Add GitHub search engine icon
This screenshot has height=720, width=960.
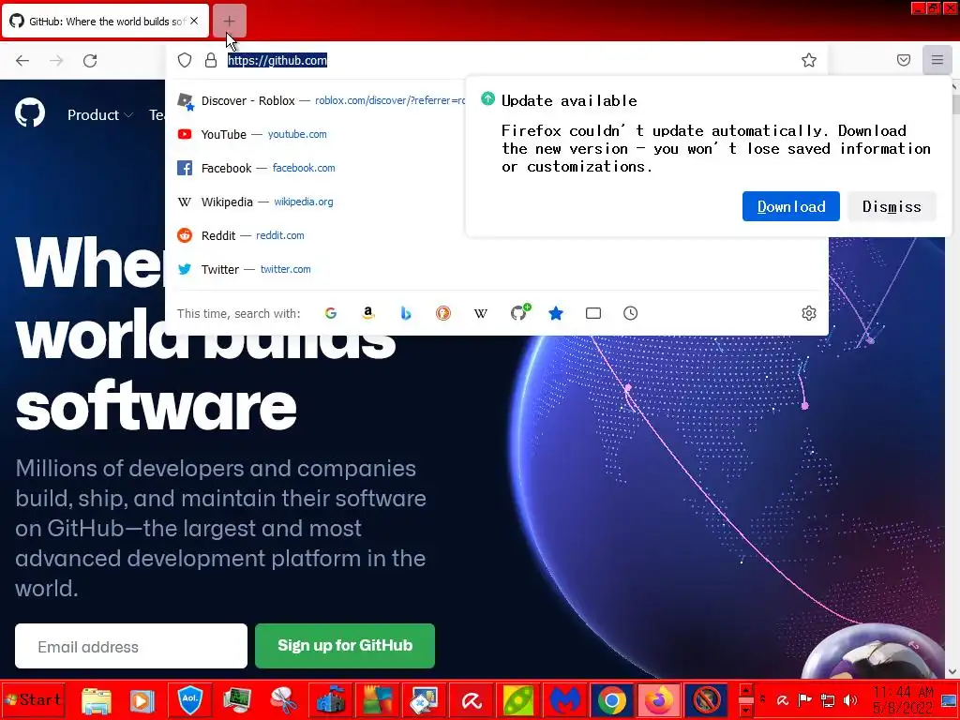(519, 312)
